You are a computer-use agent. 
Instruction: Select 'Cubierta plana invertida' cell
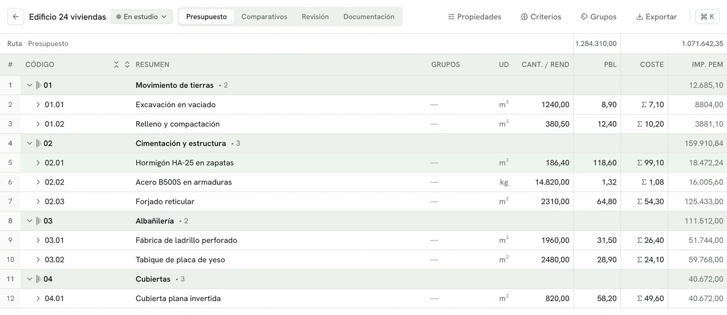coord(178,299)
